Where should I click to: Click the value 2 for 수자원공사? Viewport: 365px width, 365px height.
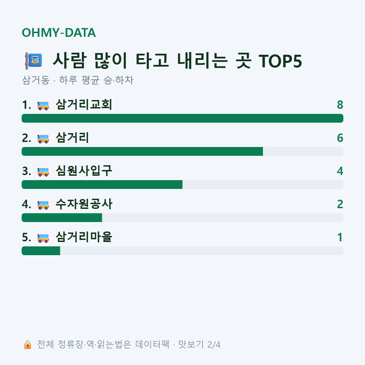pyautogui.click(x=340, y=204)
